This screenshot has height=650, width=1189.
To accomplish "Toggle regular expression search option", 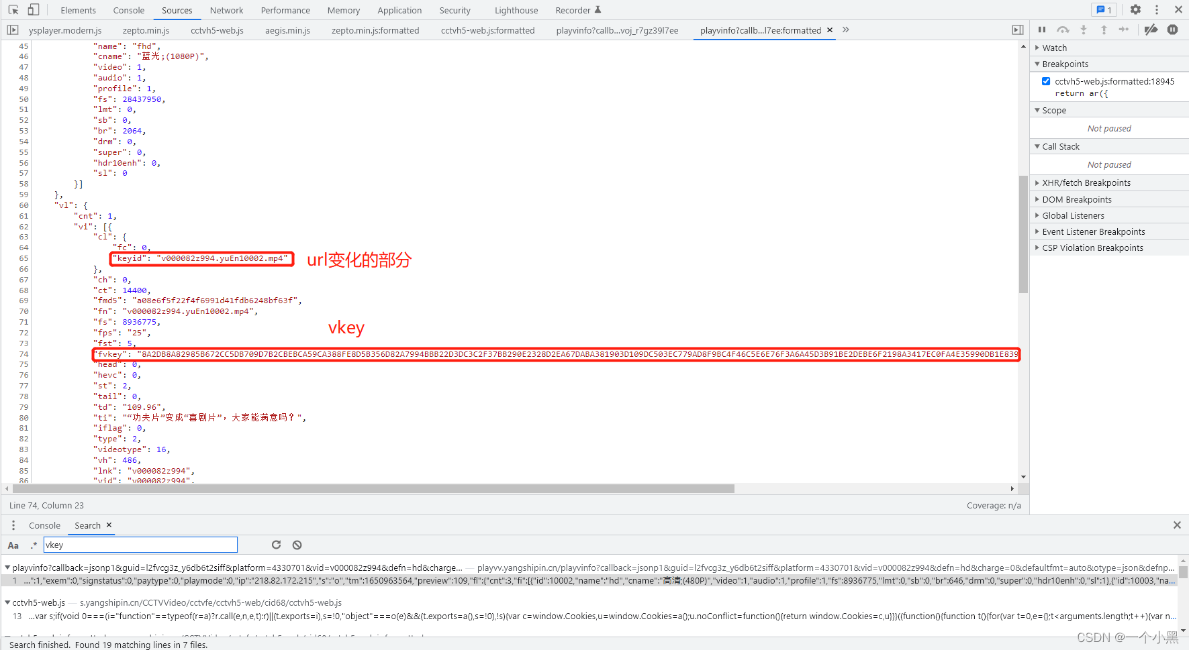I will [x=34, y=545].
